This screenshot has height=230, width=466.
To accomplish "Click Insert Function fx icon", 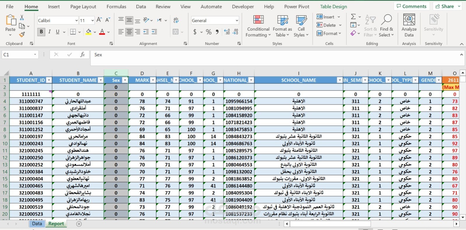I will (82, 54).
